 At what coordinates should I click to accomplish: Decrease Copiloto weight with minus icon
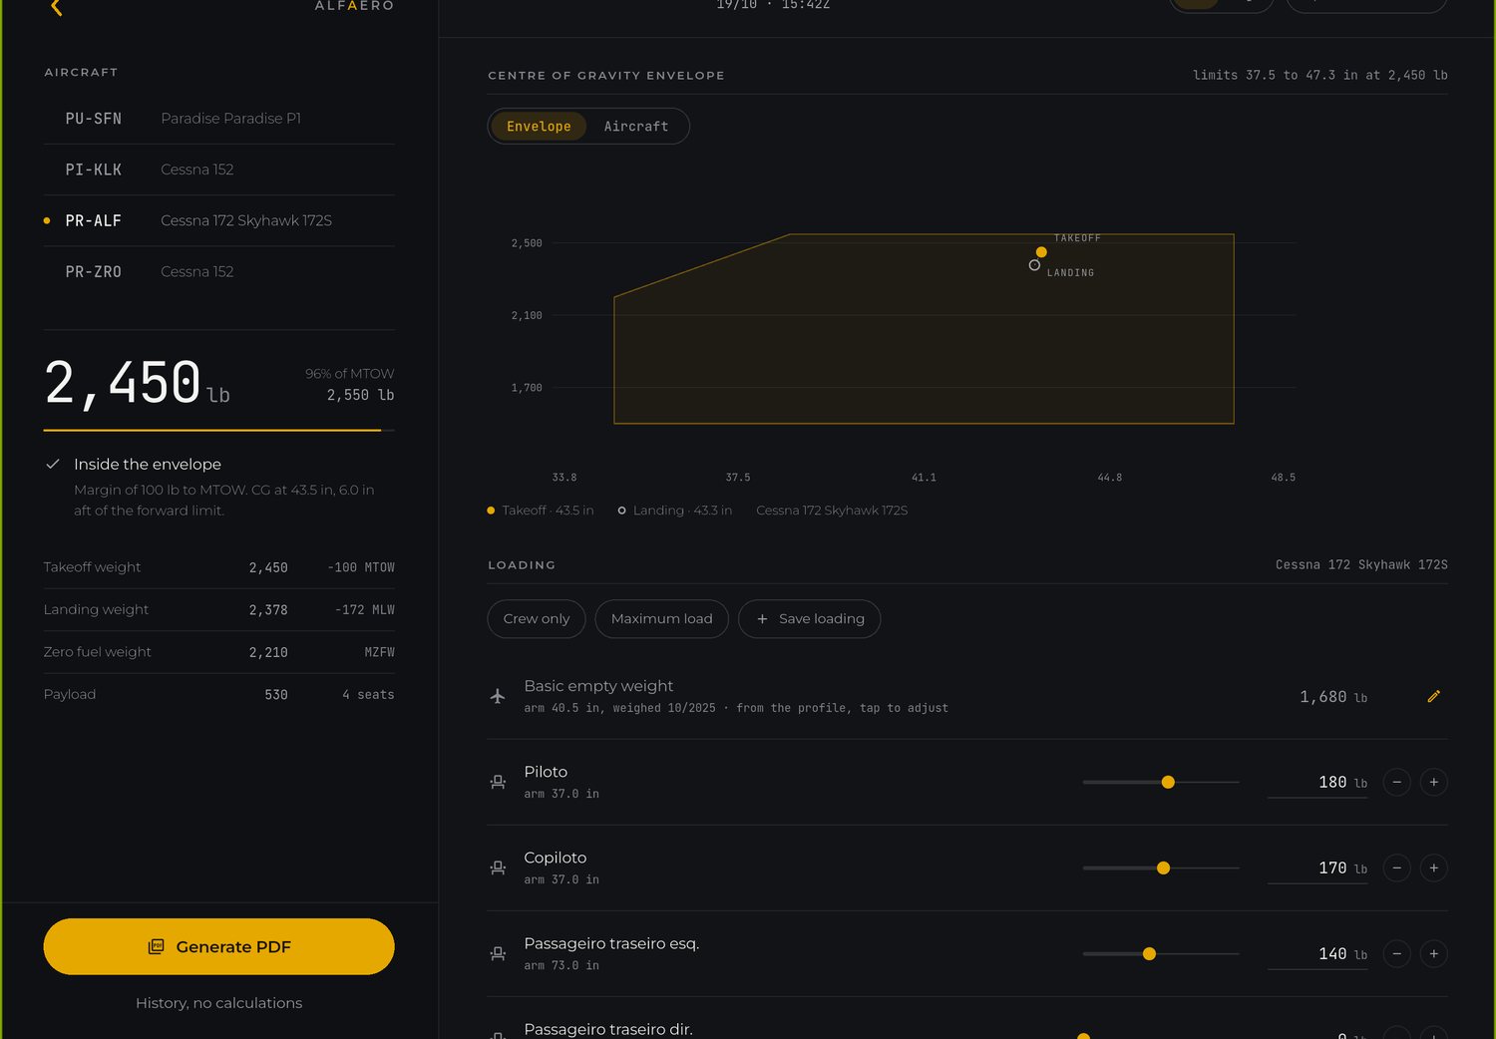click(x=1396, y=867)
